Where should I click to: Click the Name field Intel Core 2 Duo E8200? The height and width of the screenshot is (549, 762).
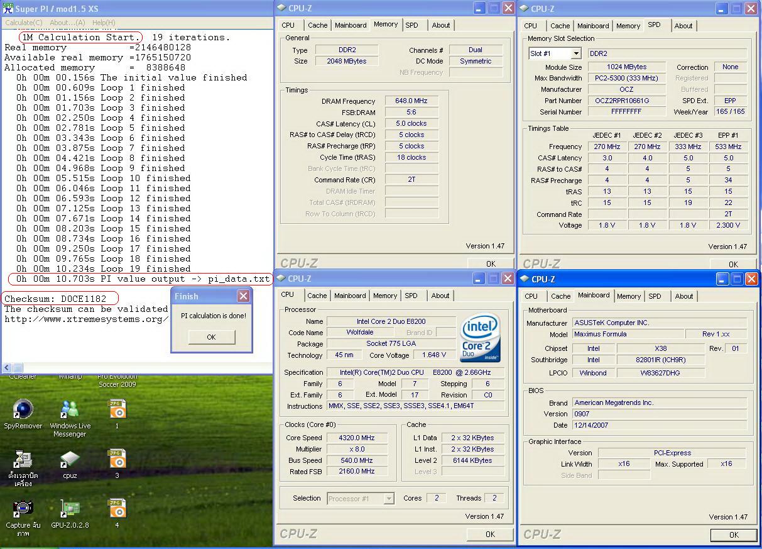[393, 321]
